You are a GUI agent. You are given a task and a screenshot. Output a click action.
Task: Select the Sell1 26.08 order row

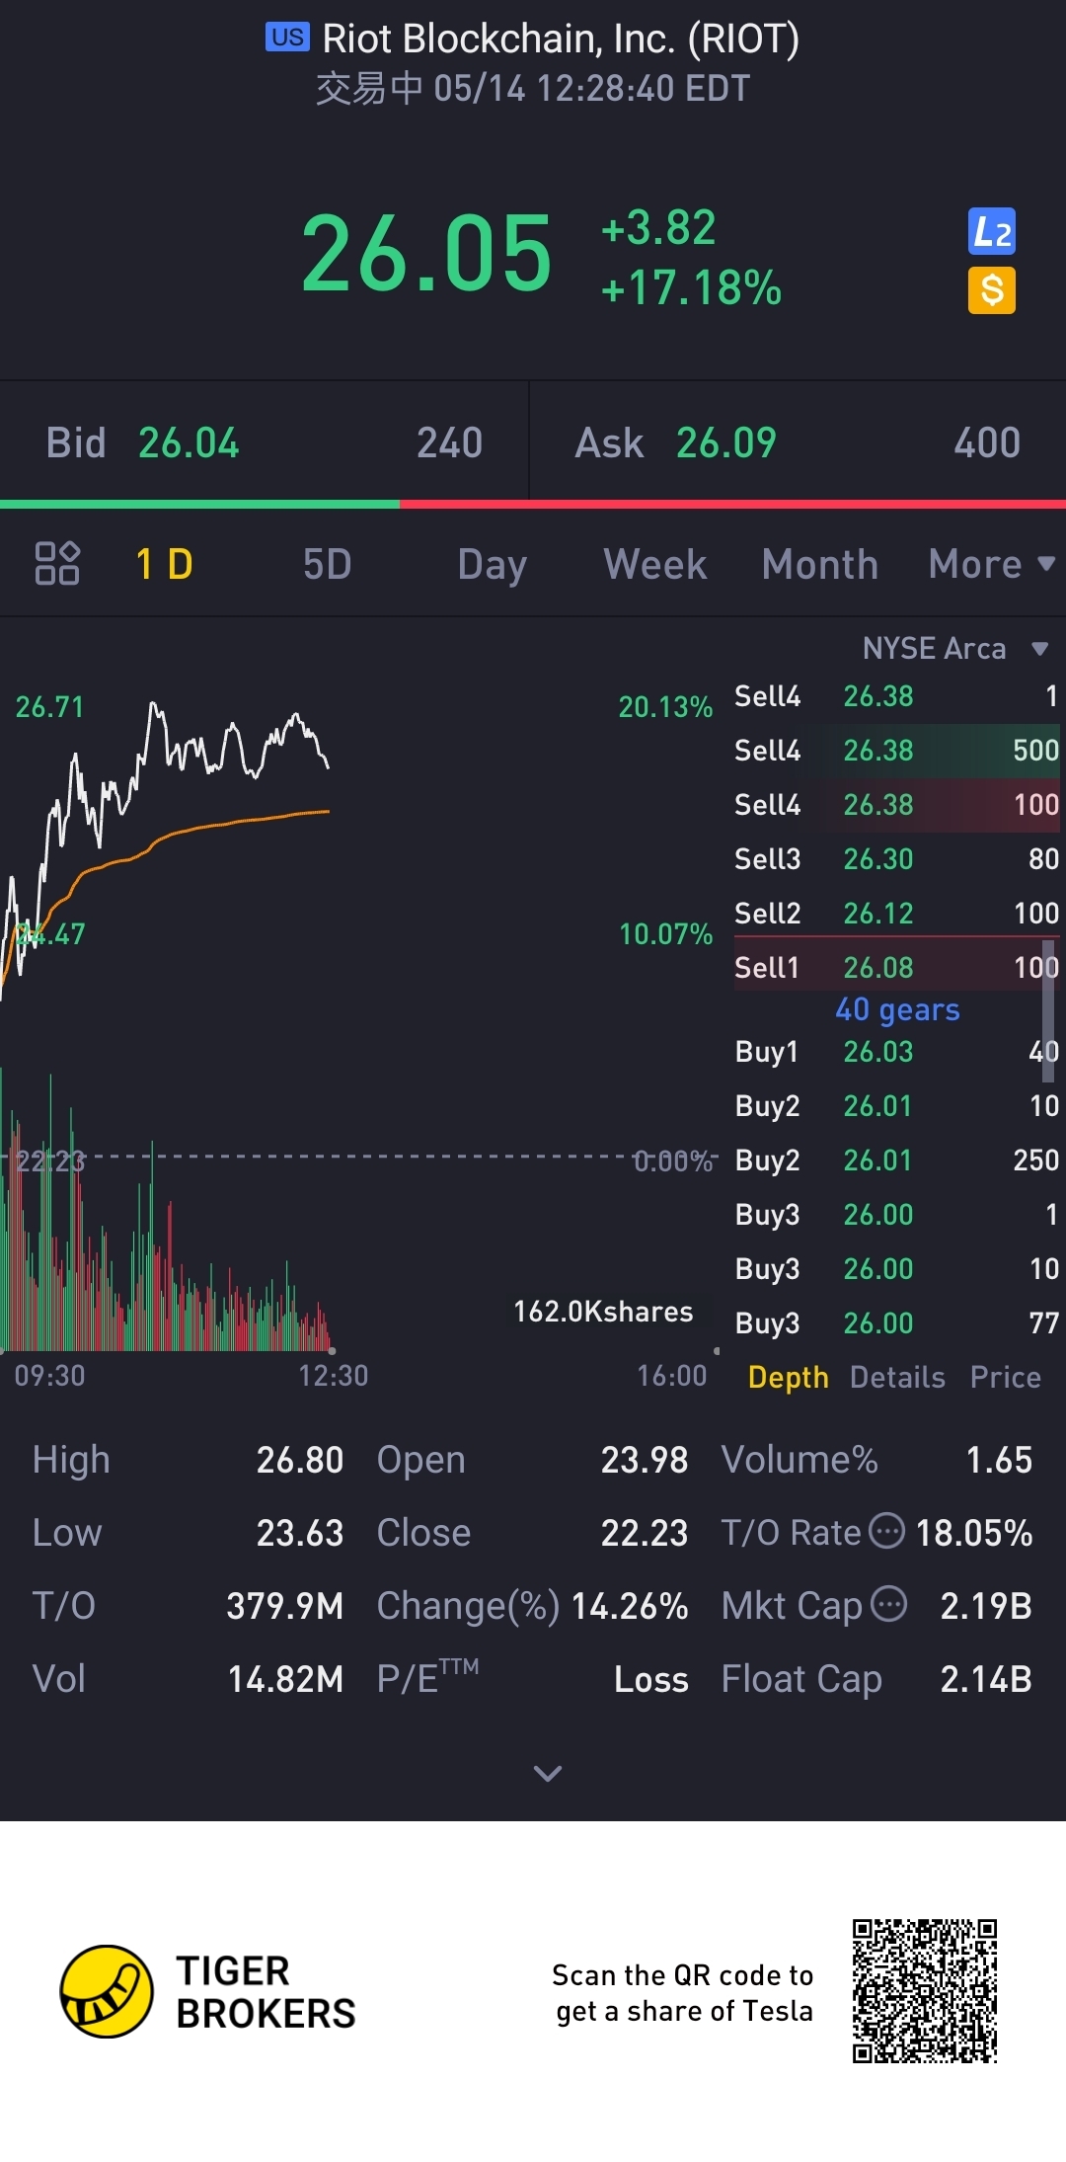coord(896,967)
